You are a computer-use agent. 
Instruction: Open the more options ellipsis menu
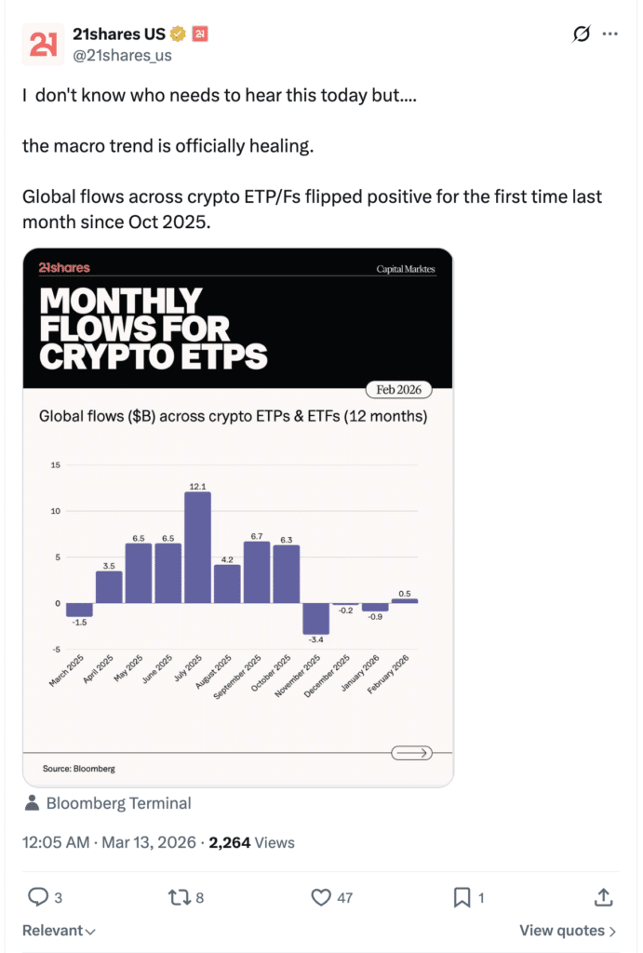click(x=610, y=34)
